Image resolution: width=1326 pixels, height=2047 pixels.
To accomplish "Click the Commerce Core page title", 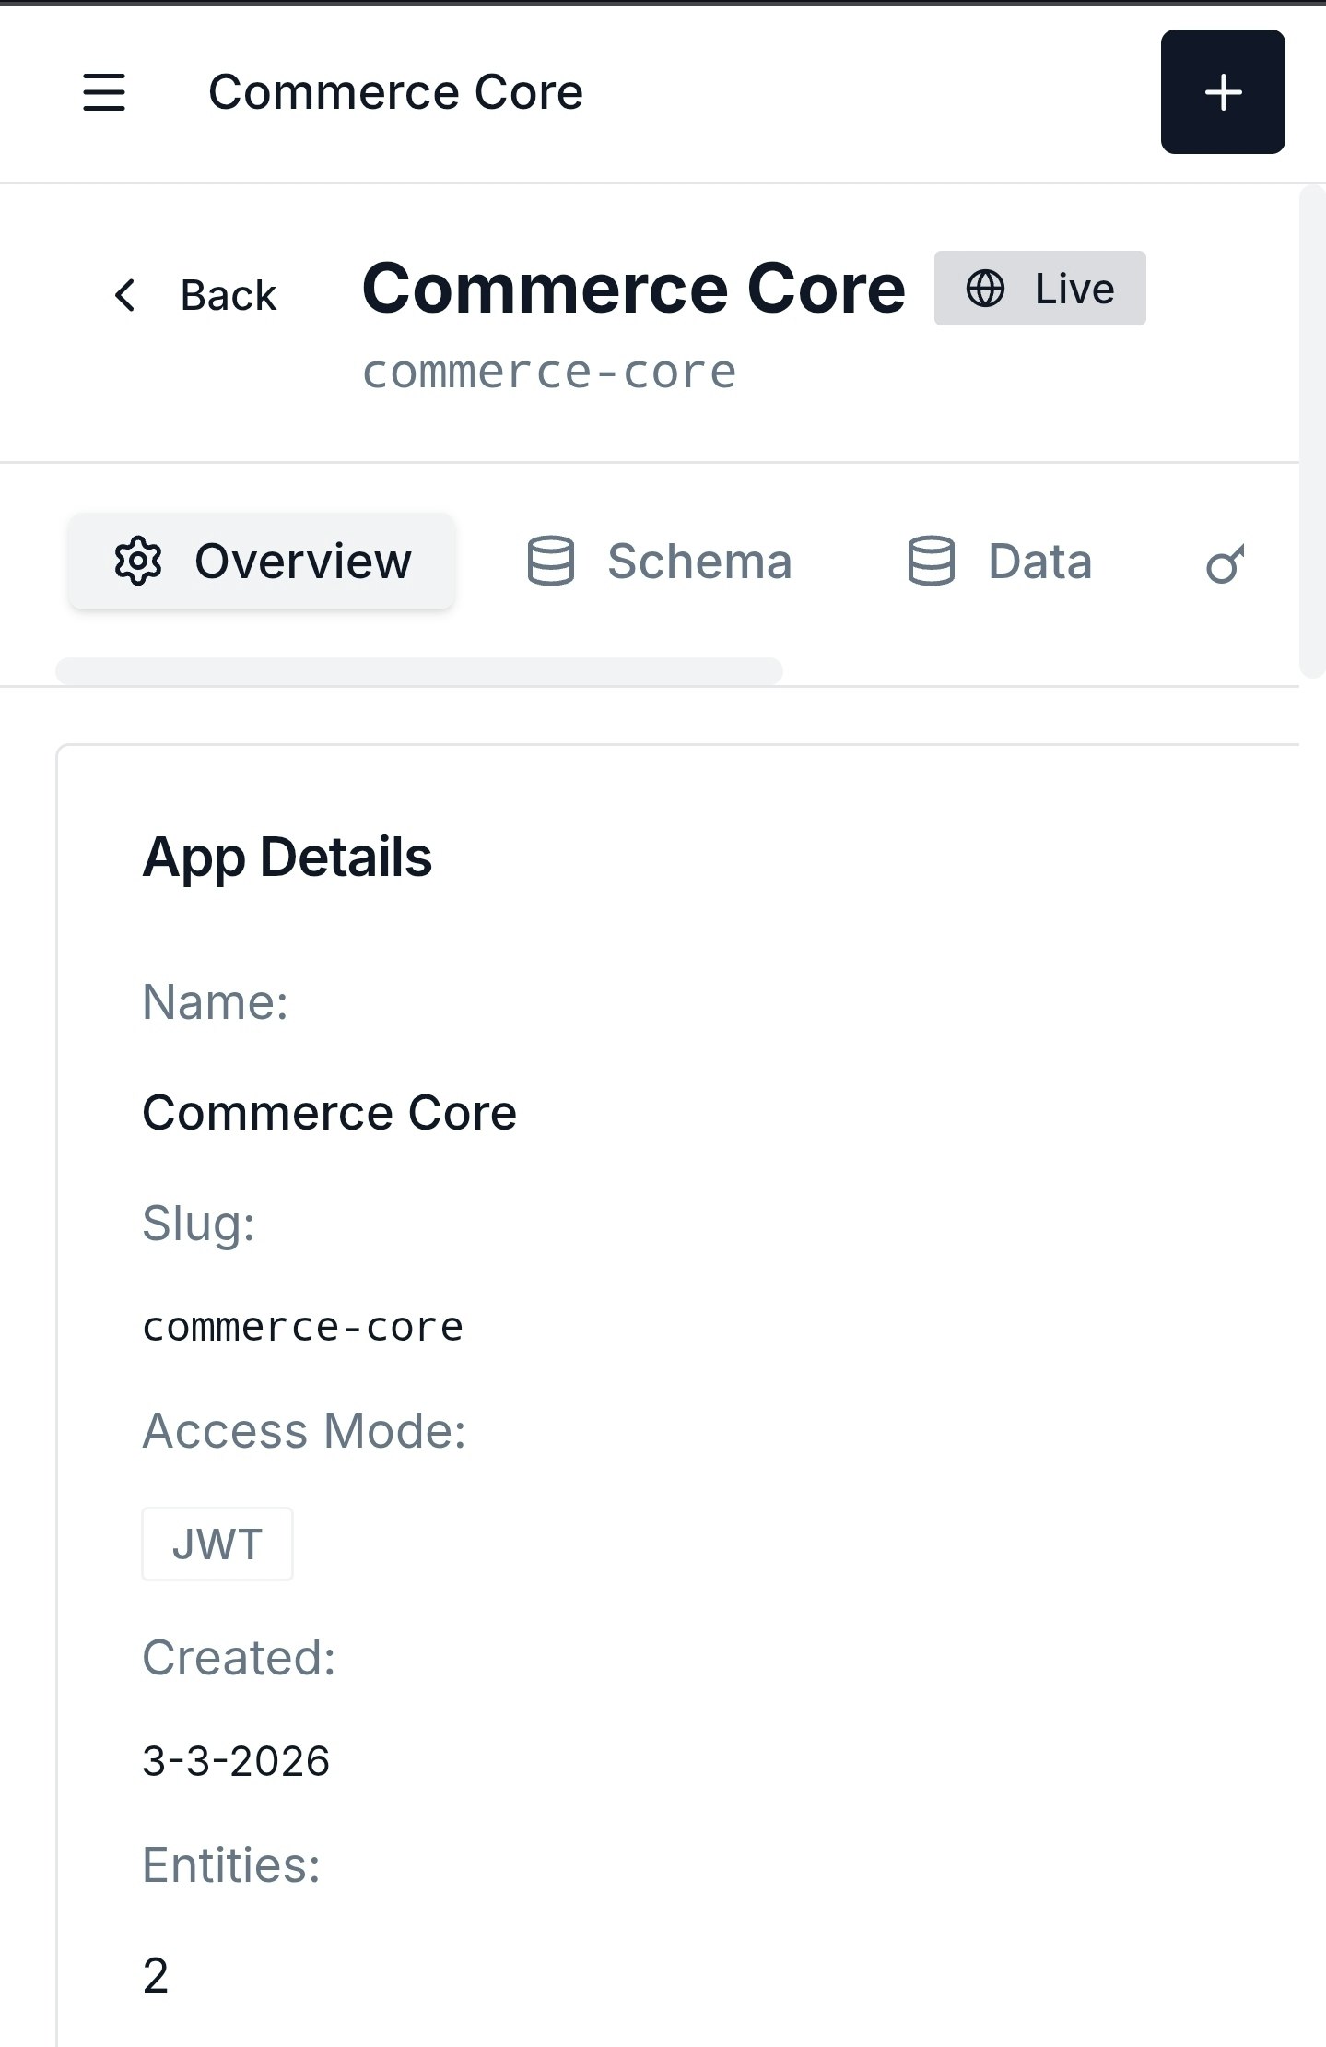I will (633, 288).
